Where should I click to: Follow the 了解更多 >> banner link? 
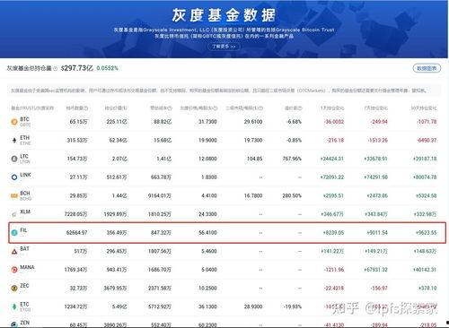[224, 47]
